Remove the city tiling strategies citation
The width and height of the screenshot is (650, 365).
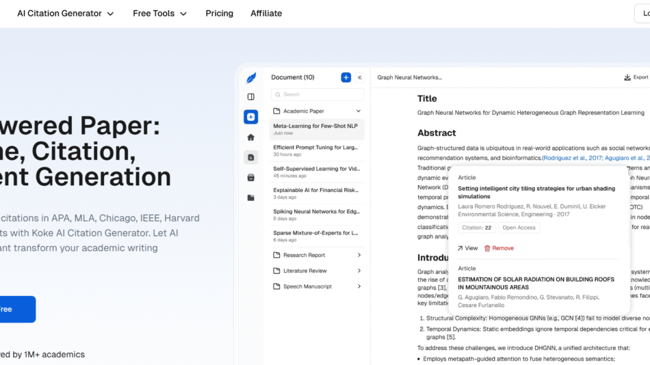click(x=499, y=248)
